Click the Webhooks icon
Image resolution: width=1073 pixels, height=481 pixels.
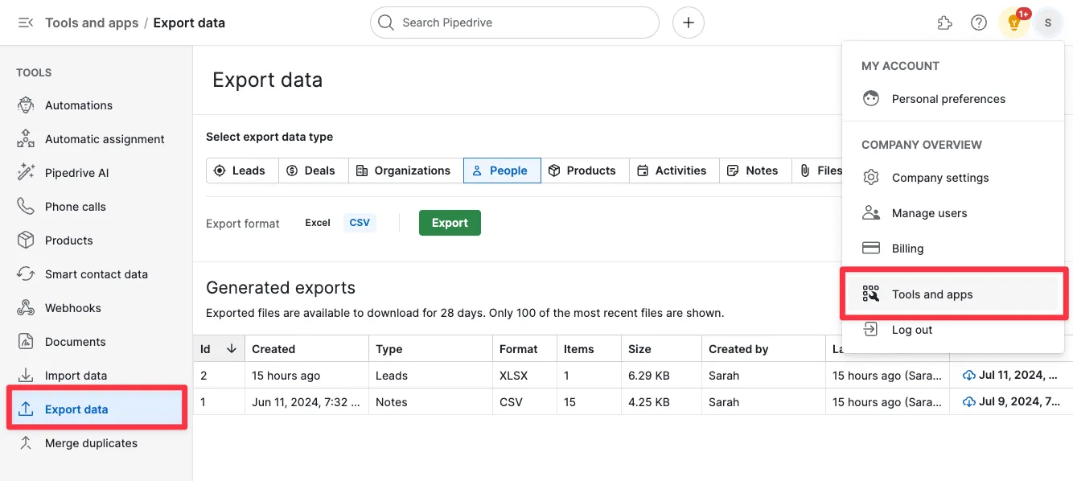click(26, 308)
